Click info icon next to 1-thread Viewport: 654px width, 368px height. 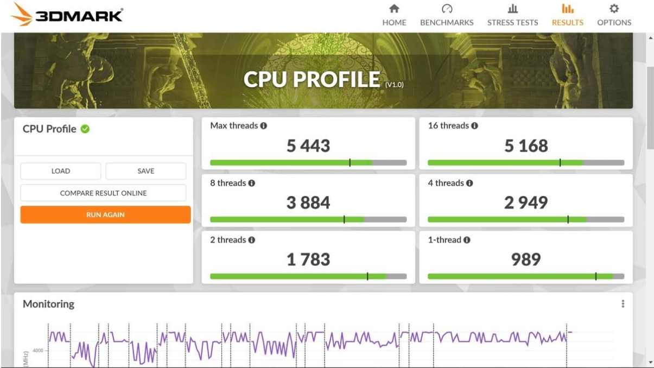pyautogui.click(x=467, y=240)
